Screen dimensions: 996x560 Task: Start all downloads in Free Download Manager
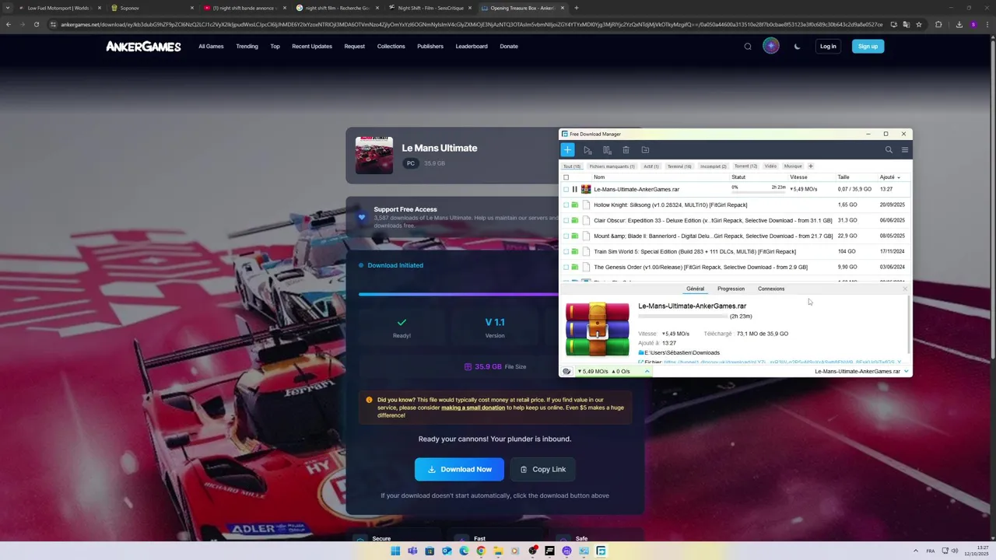point(587,150)
